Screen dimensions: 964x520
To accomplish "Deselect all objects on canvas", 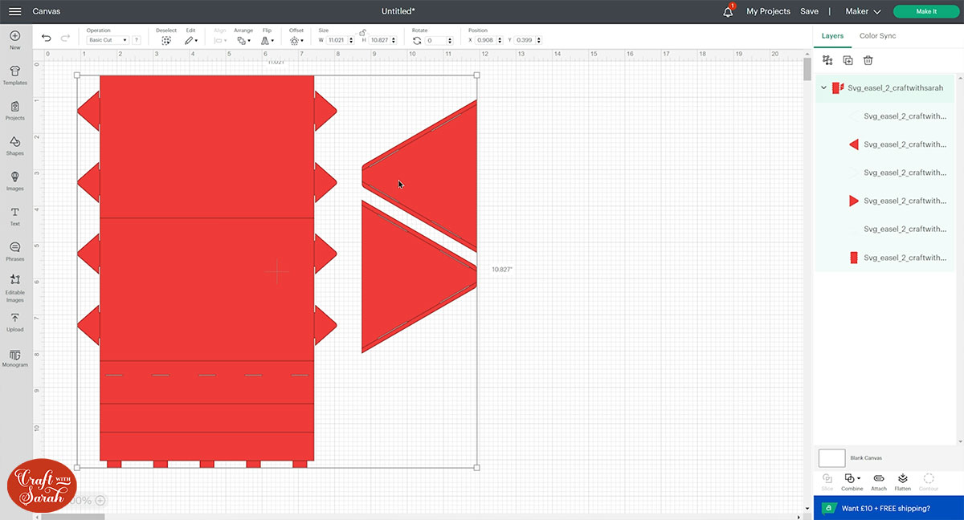I will [166, 39].
